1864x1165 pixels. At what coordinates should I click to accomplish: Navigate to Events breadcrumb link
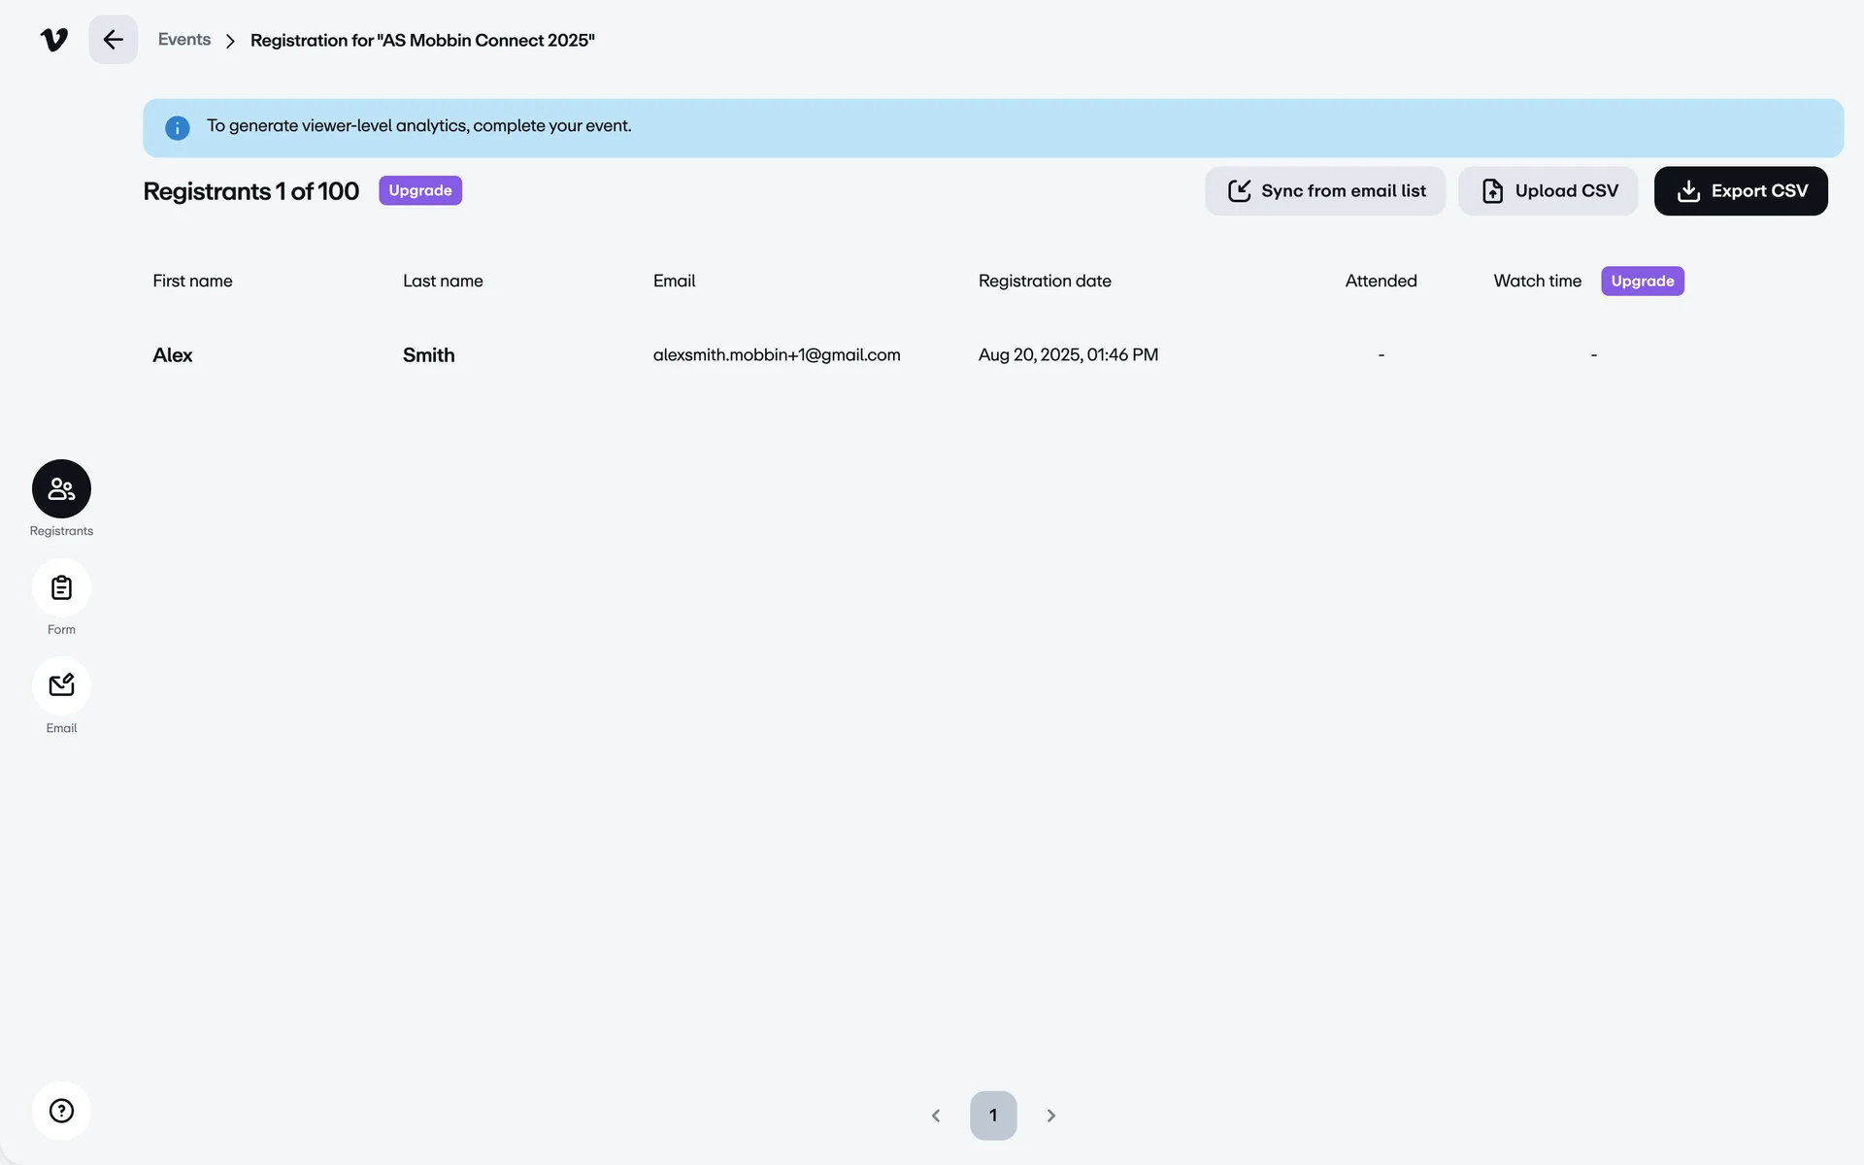pyautogui.click(x=184, y=40)
